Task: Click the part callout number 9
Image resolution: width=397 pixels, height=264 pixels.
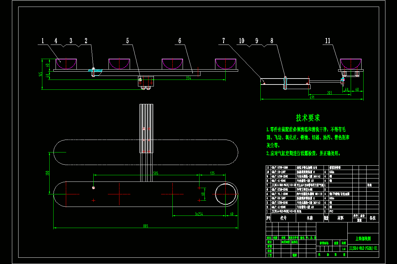Action: click(x=256, y=41)
